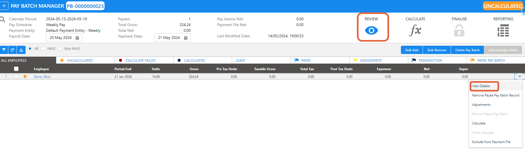The image size is (525, 154).
Task: Open the Reporting list icon
Action: (x=503, y=30)
